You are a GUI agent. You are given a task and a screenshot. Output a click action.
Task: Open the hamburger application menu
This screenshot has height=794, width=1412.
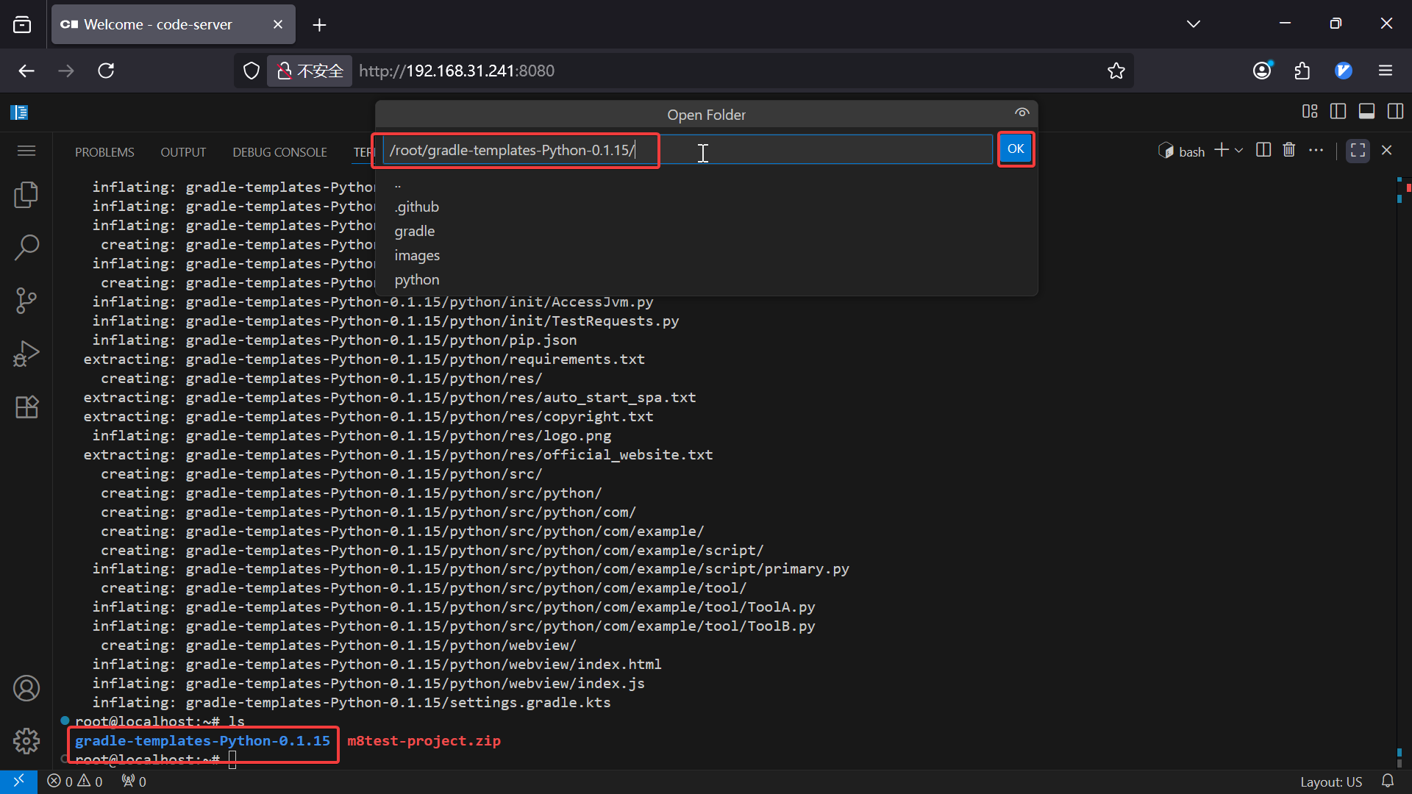point(26,151)
